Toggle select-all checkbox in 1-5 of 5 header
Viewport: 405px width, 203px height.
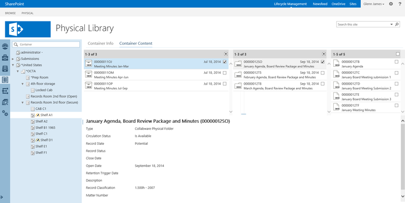398,54
